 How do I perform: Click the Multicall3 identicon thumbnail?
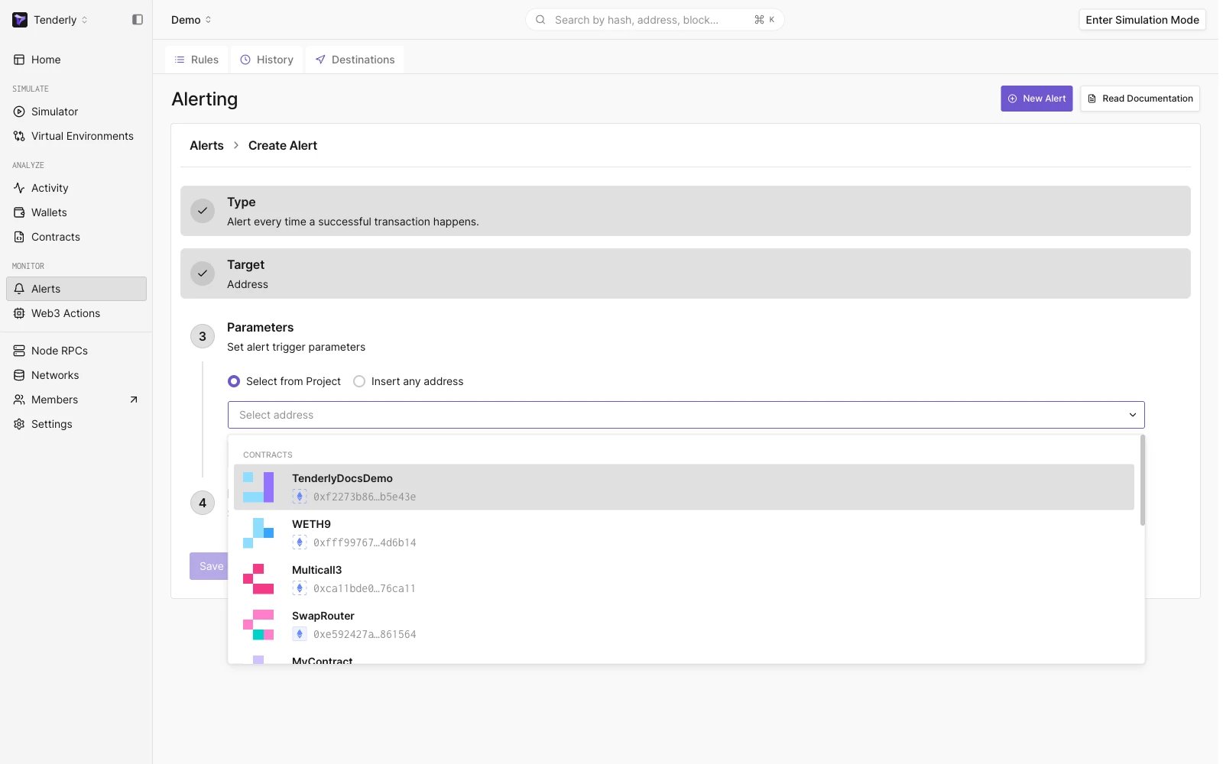click(258, 579)
